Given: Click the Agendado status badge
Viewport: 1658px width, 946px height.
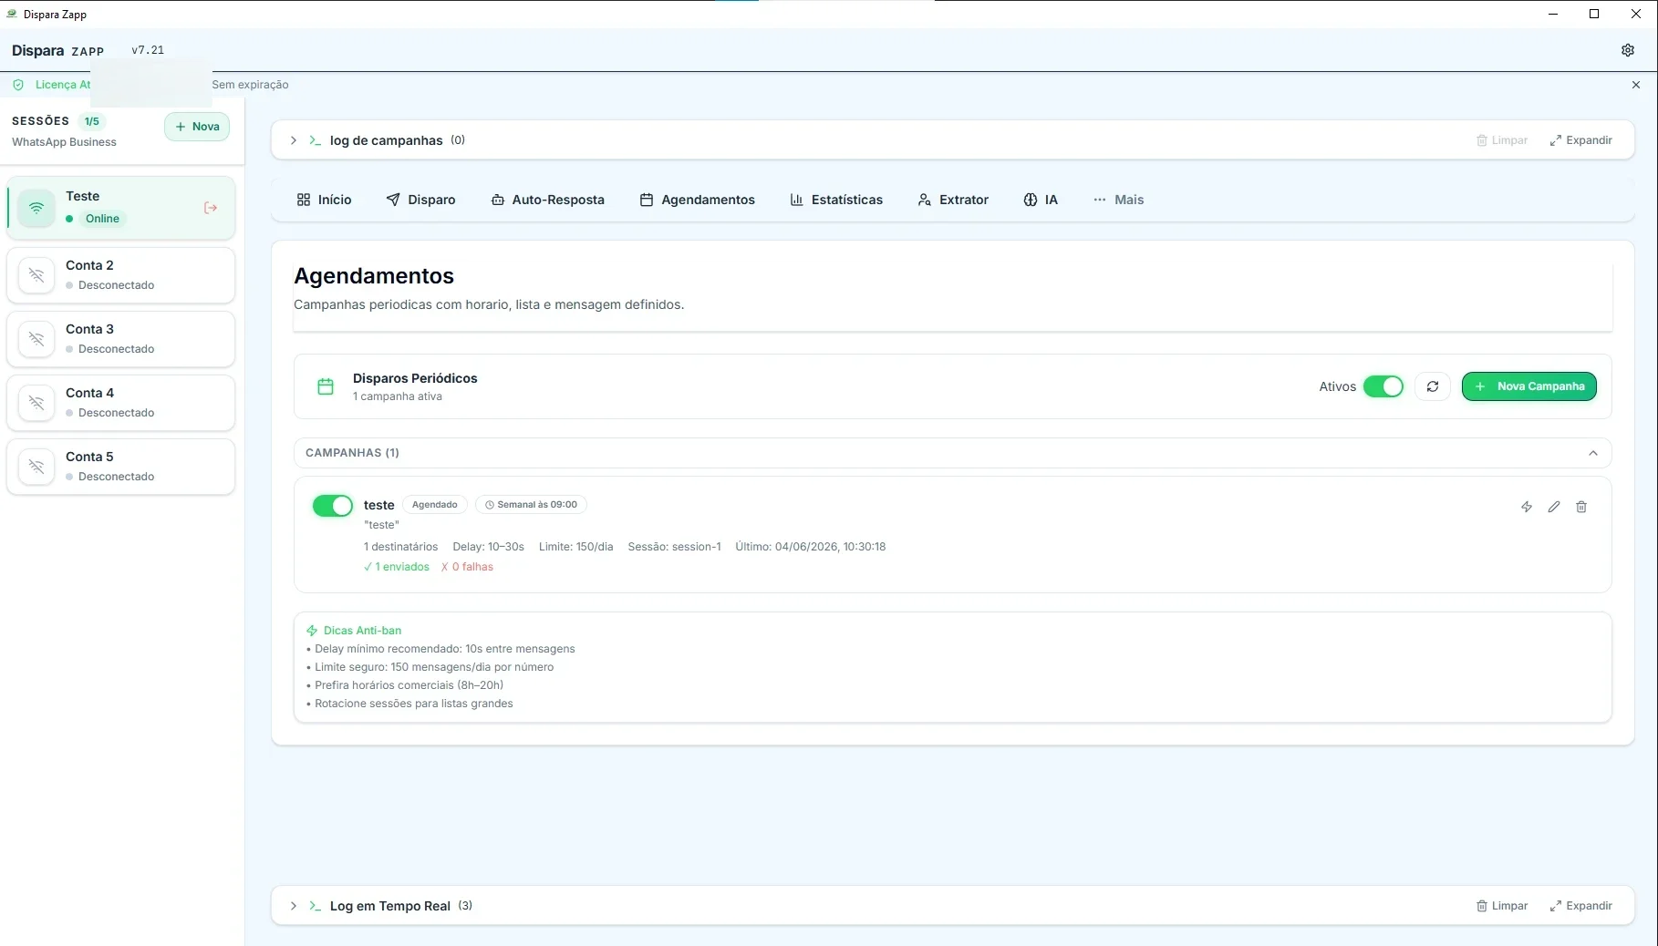Looking at the screenshot, I should (435, 505).
